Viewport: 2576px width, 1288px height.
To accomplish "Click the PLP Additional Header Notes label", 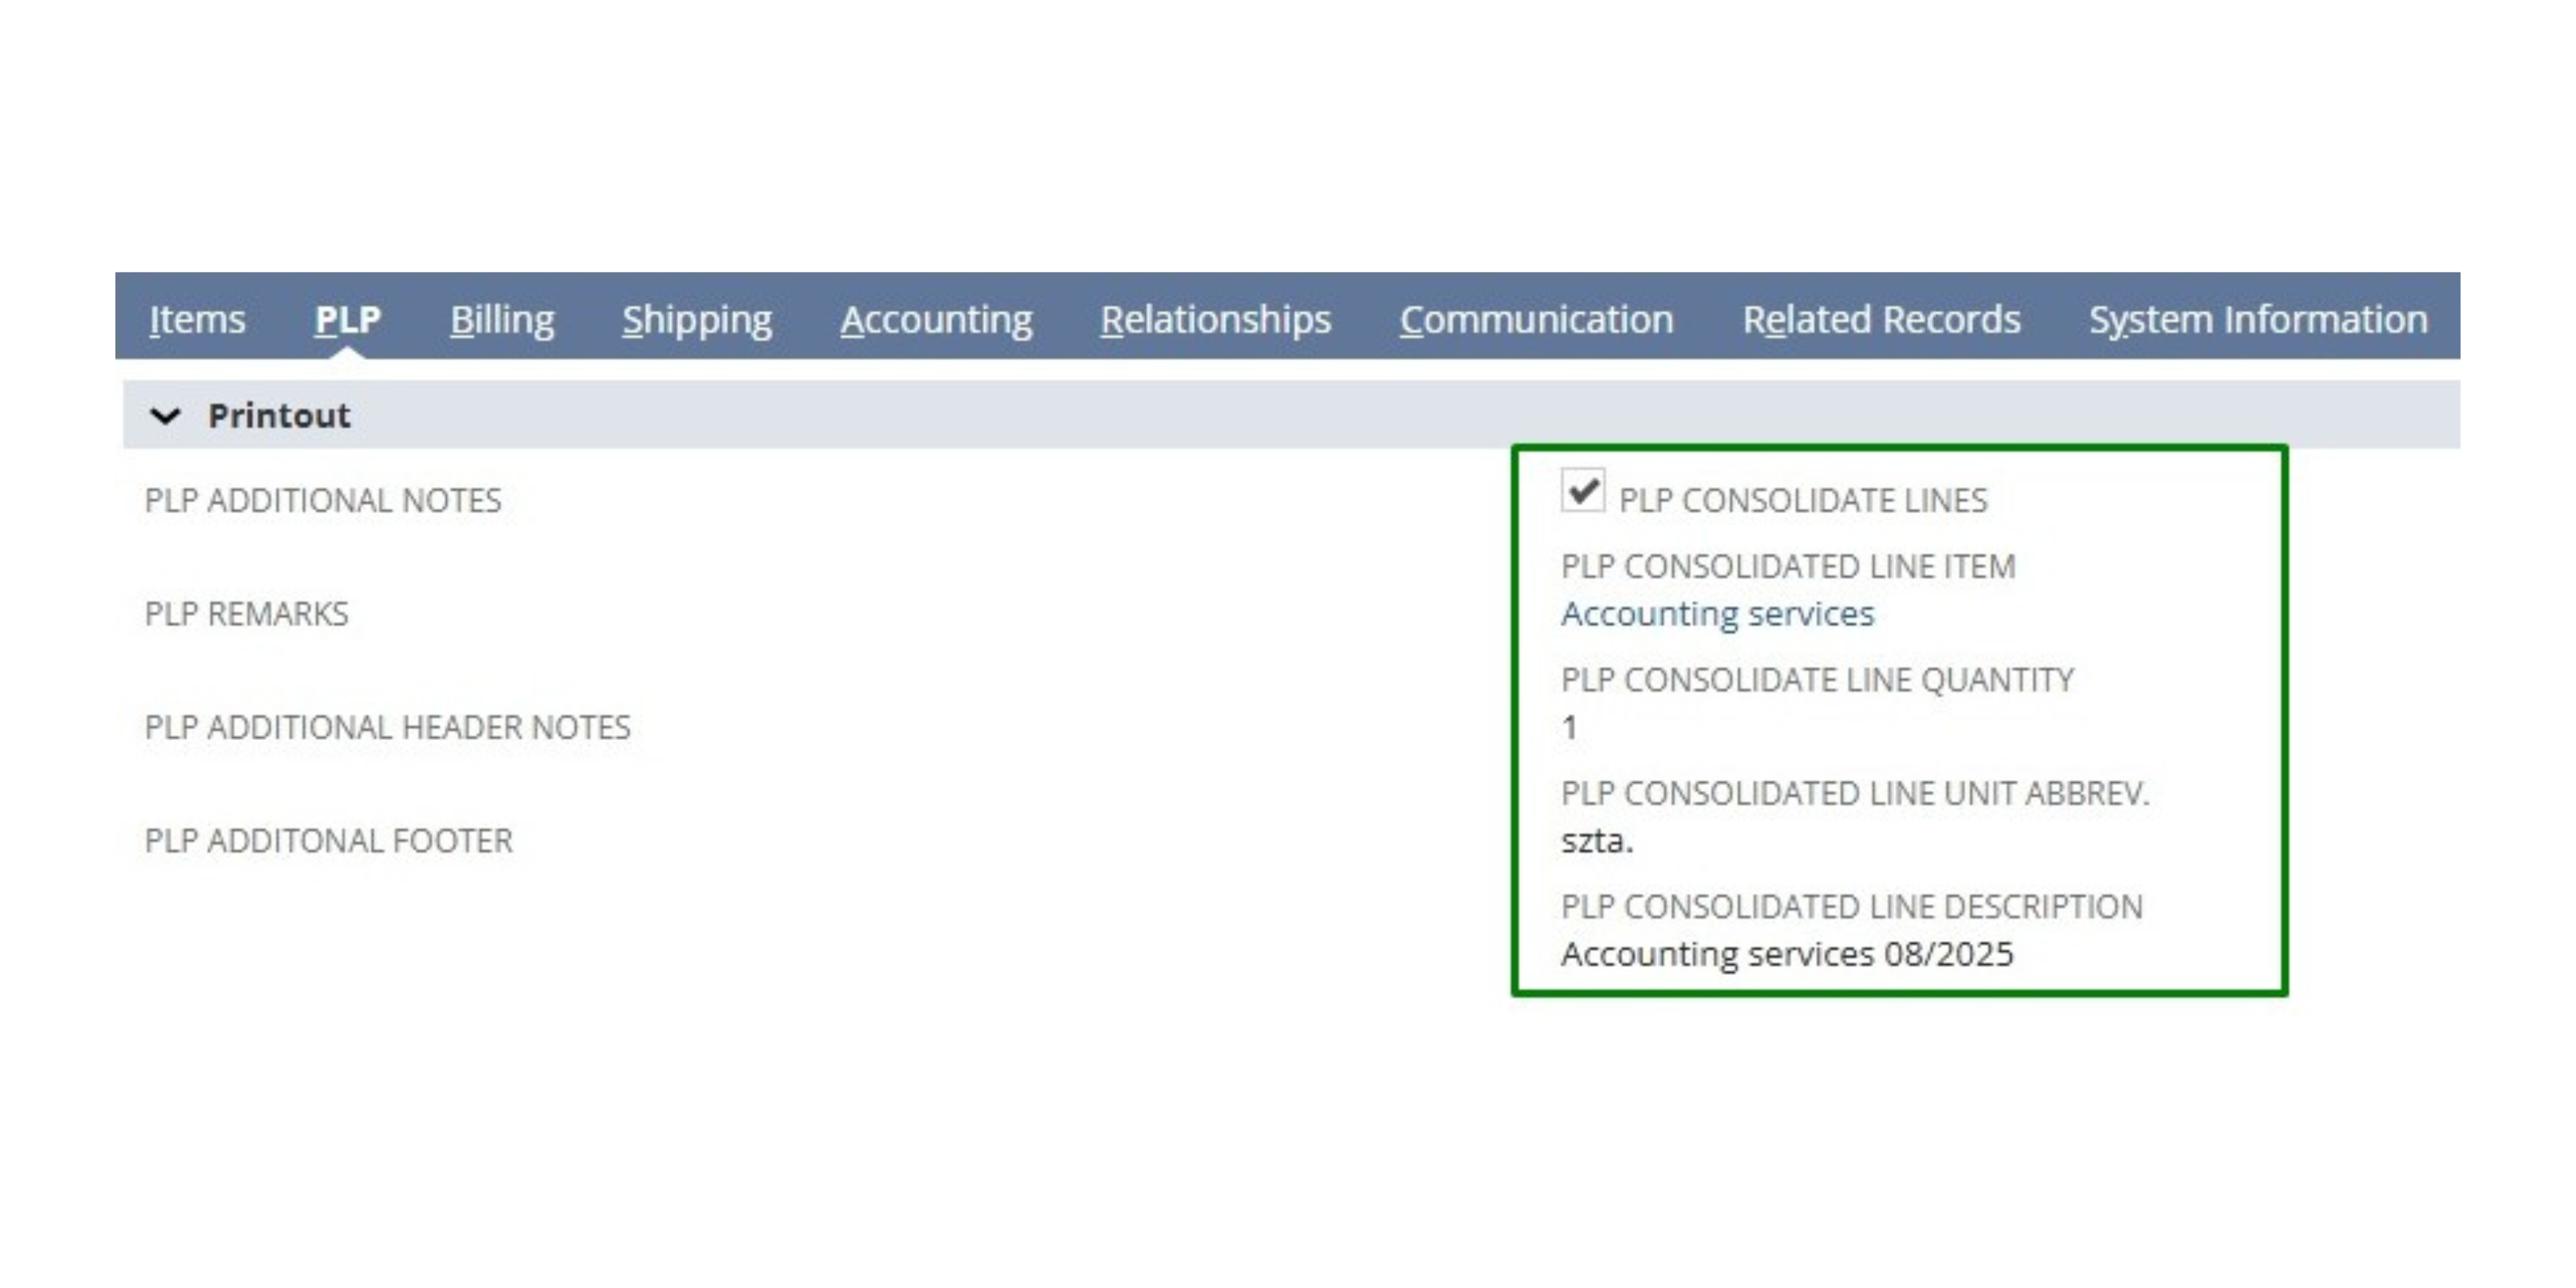I will pyautogui.click(x=388, y=727).
